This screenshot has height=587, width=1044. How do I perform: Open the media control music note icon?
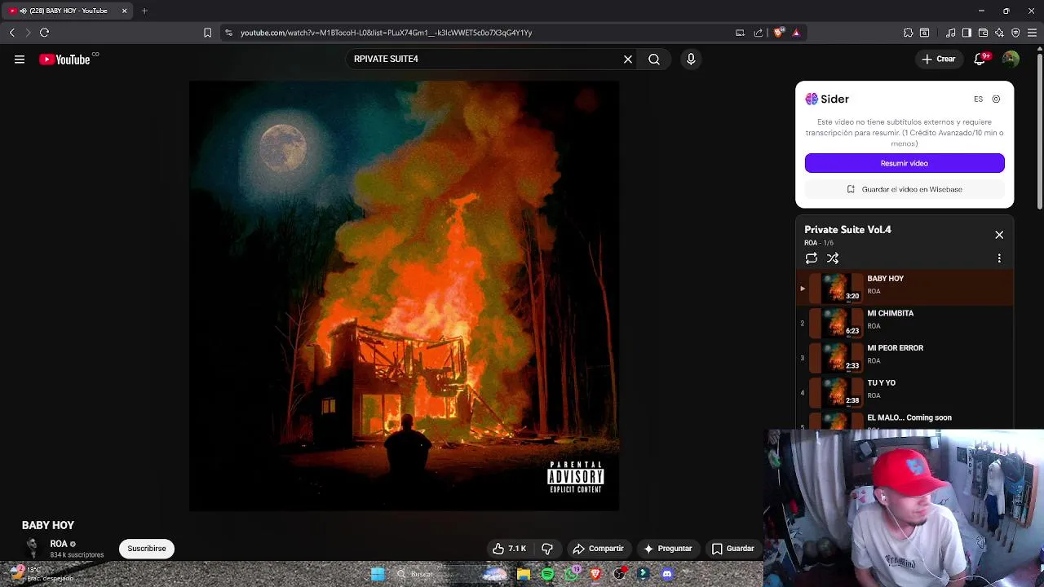(x=950, y=33)
